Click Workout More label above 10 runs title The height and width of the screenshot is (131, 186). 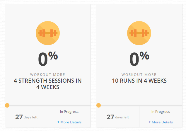(139, 75)
